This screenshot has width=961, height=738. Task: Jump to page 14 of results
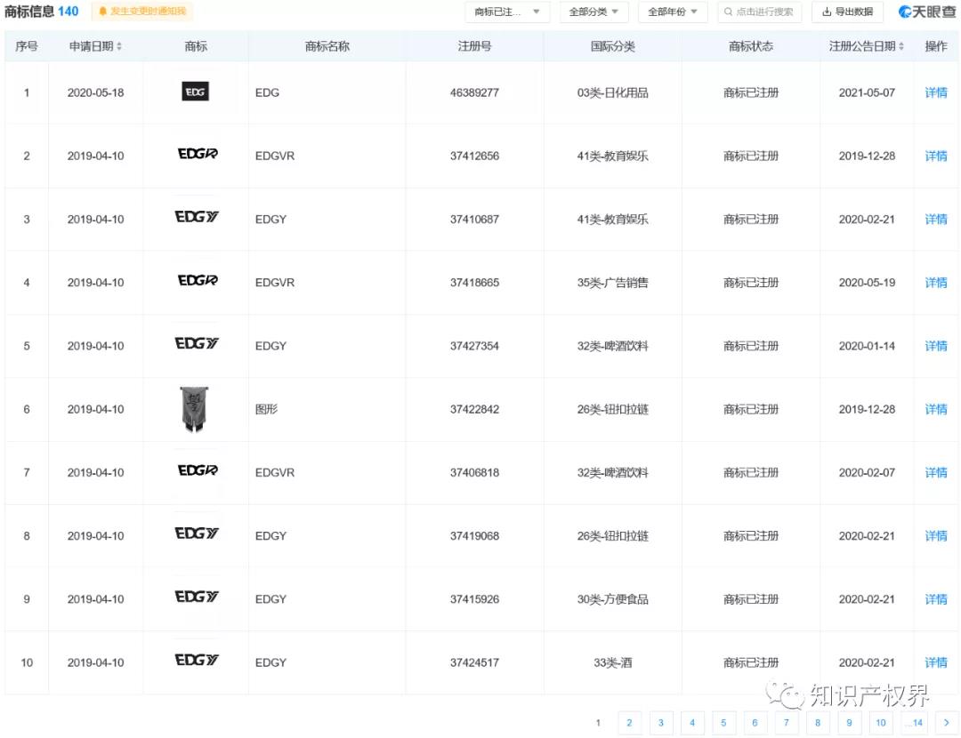(x=914, y=723)
